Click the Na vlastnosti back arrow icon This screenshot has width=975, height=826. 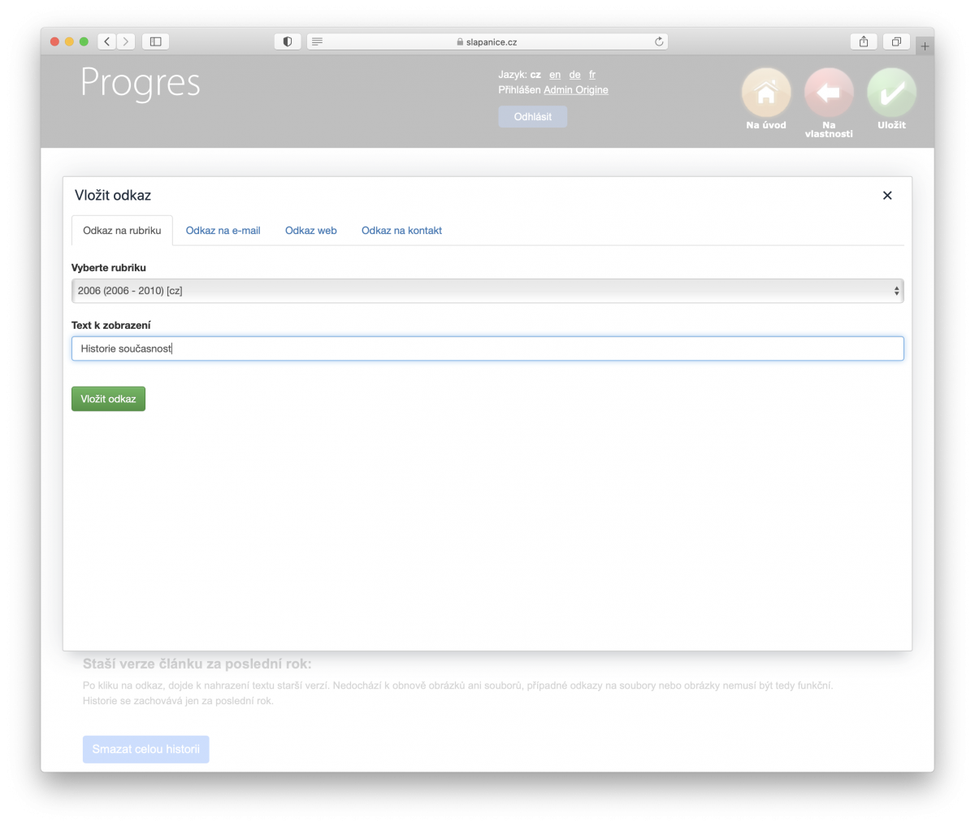pos(829,93)
